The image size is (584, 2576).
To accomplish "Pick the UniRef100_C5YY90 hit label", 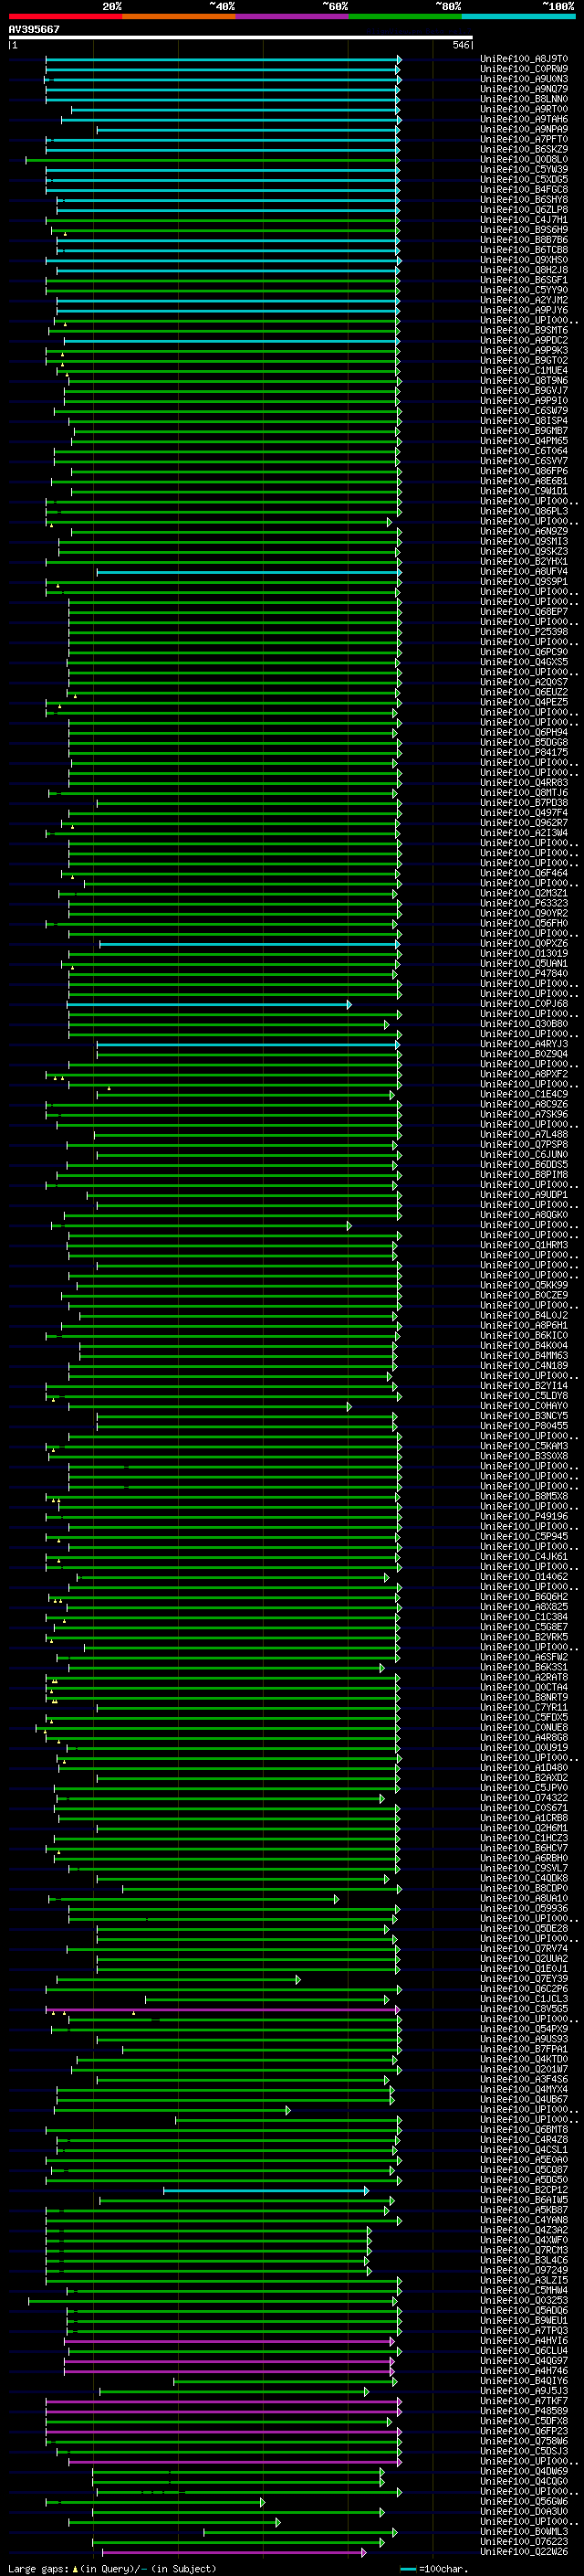I will 524,290.
